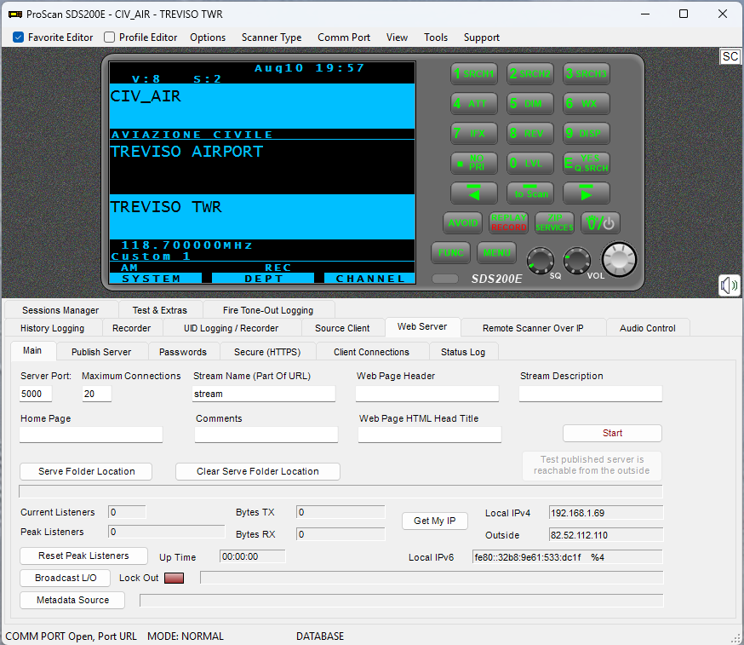
Task: Click the Broadcast L/O button
Action: [x=65, y=578]
